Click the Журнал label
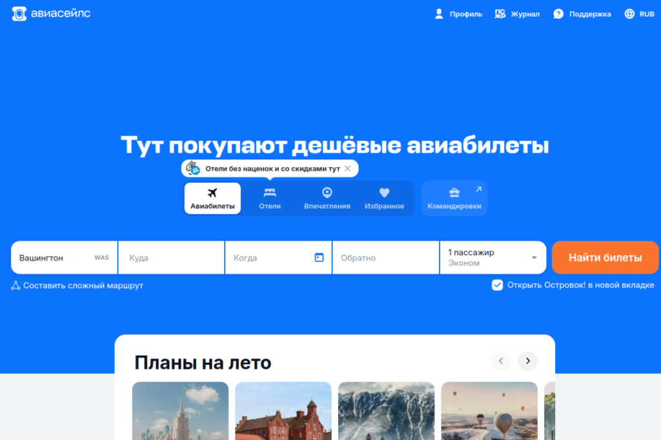 click(525, 14)
